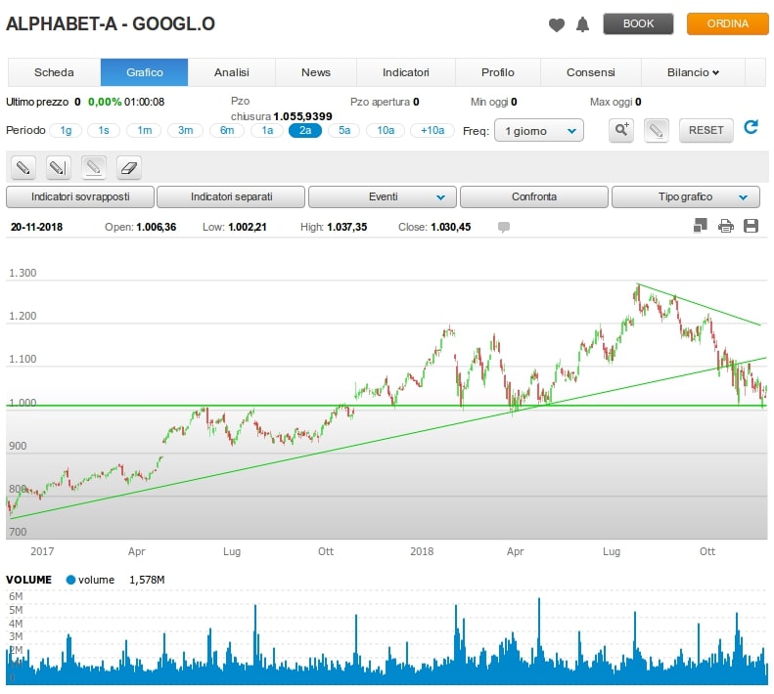Select the second pencil with vertical line tool

pos(59,168)
